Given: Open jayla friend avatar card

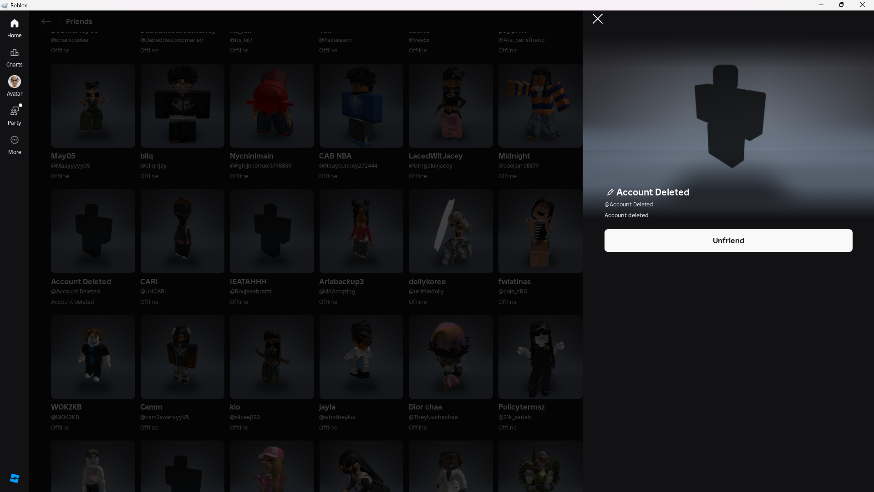Looking at the screenshot, I should coord(361,357).
